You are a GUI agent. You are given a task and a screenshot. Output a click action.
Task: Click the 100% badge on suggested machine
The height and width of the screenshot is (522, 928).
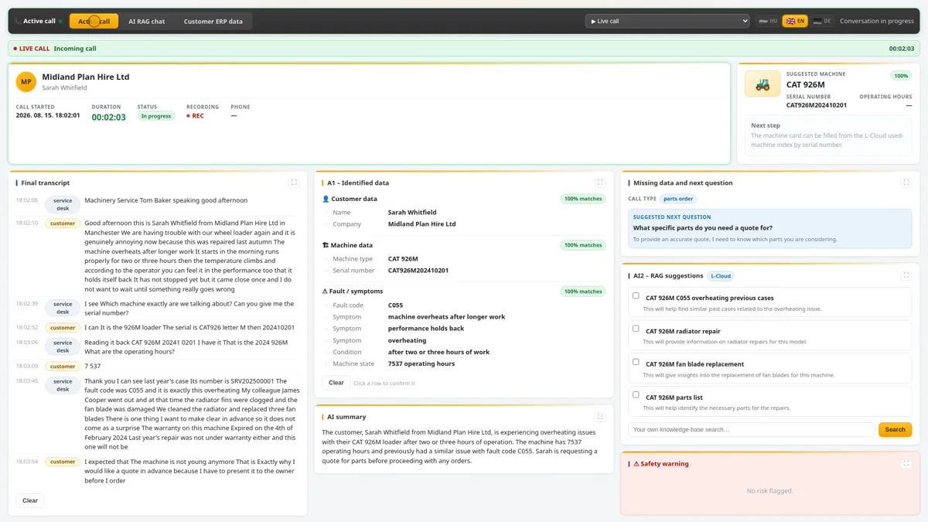pos(901,76)
